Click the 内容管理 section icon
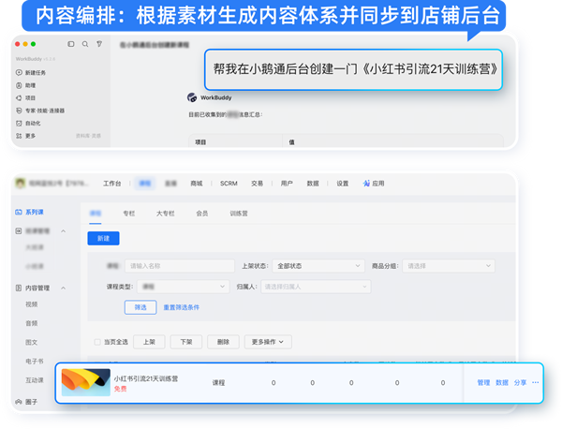The height and width of the screenshot is (429, 562). [x=19, y=288]
